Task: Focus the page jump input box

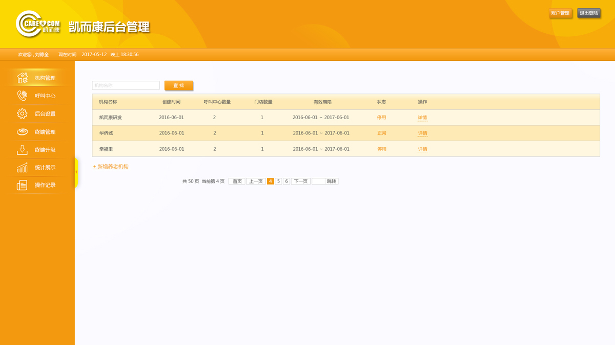Action: (x=318, y=181)
